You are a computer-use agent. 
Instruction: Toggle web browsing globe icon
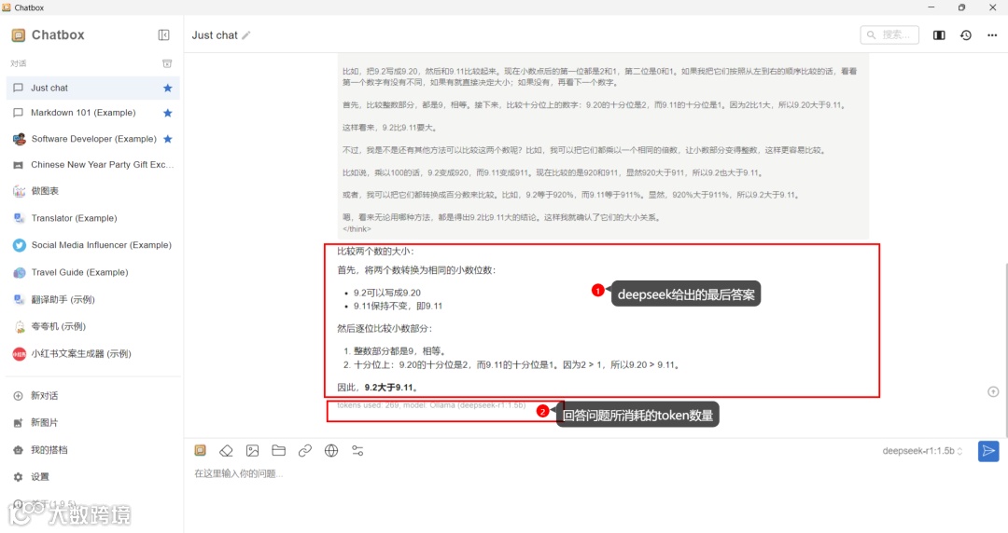(331, 451)
